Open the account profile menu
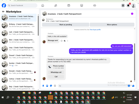The image size is (139, 104). tap(133, 6)
